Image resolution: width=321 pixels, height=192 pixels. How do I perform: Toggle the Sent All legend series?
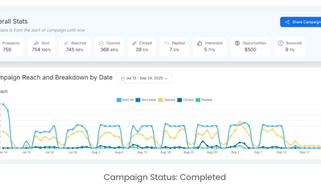coord(125,100)
